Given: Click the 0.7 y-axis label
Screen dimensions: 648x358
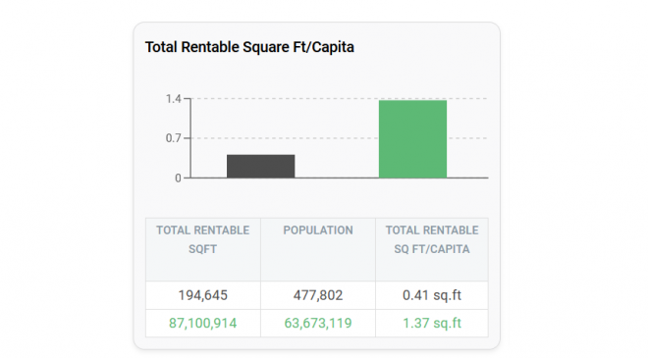Looking at the screenshot, I should point(173,138).
